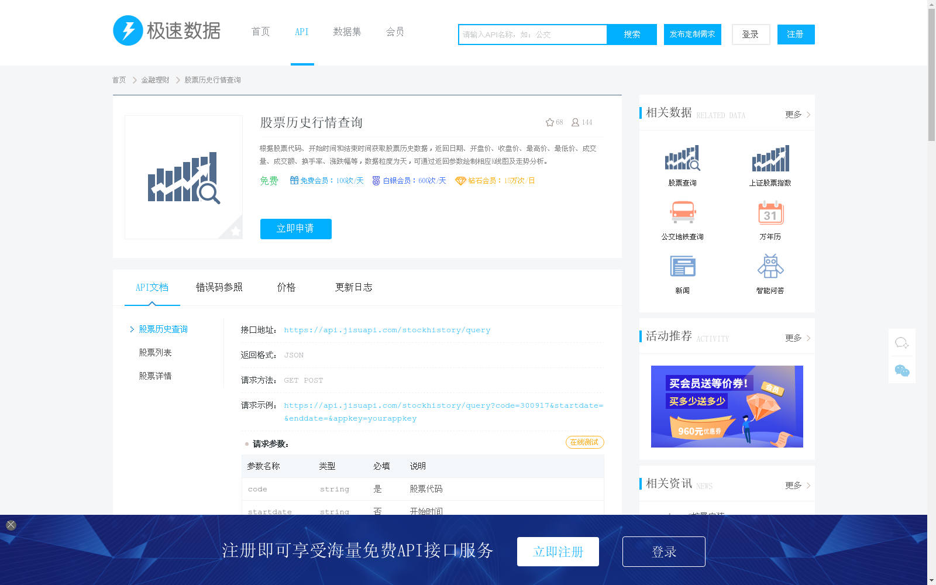The height and width of the screenshot is (585, 936).
Task: Open the feedback bubble icon on right edge
Action: coord(901,343)
